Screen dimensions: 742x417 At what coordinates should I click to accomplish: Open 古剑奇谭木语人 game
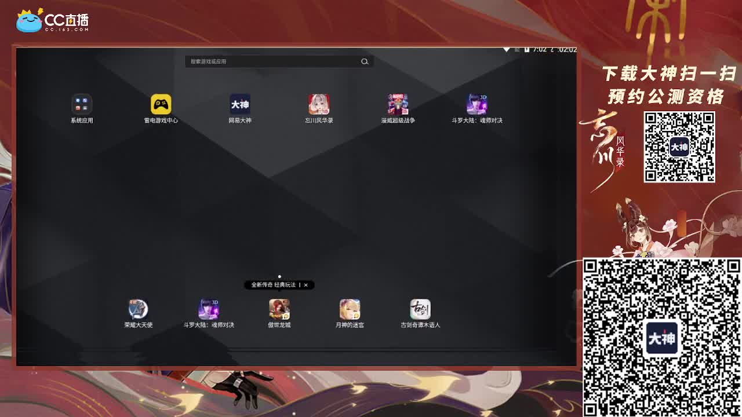(x=420, y=309)
